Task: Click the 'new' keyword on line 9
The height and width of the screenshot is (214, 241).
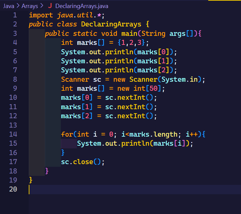Action: (x=123, y=89)
